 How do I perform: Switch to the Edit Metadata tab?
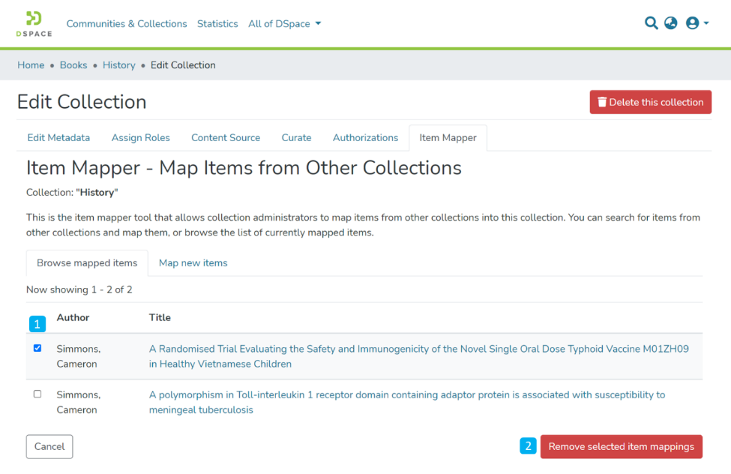tap(58, 138)
